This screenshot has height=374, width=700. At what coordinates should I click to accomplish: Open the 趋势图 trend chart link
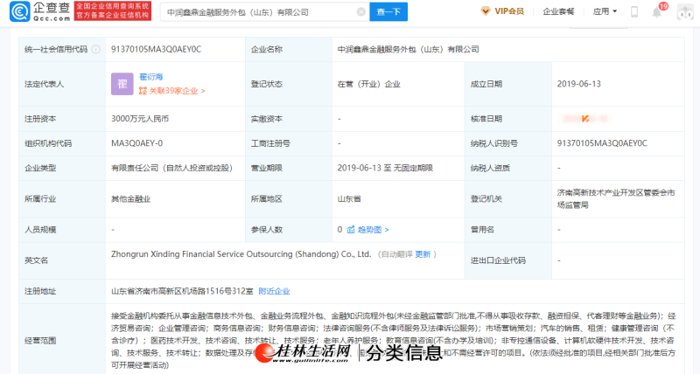click(x=367, y=230)
